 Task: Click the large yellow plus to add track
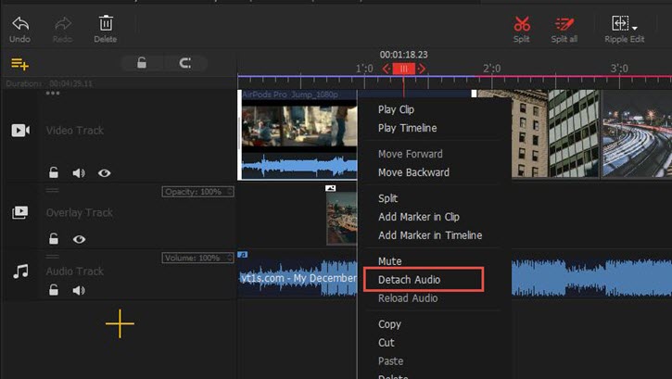[120, 323]
